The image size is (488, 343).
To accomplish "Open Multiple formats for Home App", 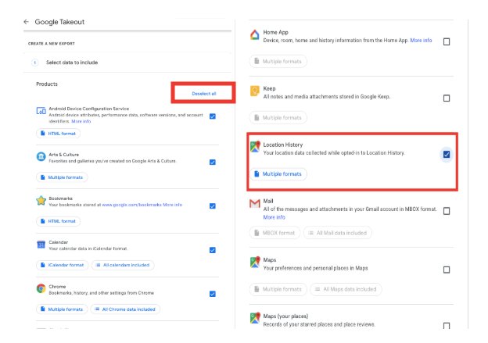I will coord(278,62).
